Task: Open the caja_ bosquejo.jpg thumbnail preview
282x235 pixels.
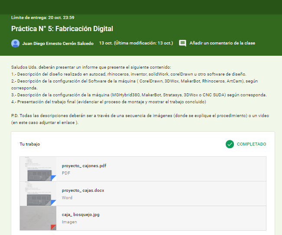Action: point(38,218)
